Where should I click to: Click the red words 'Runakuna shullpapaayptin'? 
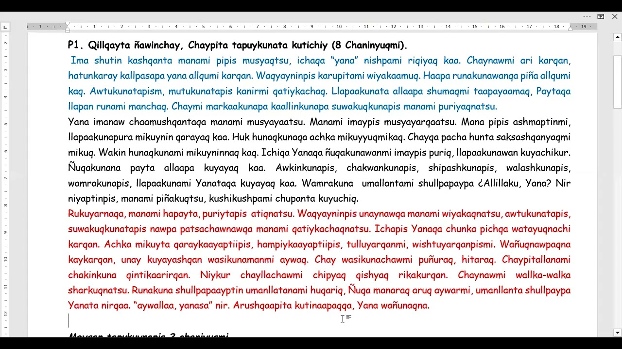click(x=188, y=290)
